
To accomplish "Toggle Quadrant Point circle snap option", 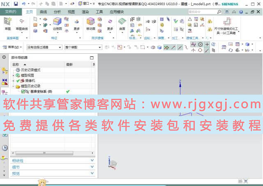I will (200, 50).
